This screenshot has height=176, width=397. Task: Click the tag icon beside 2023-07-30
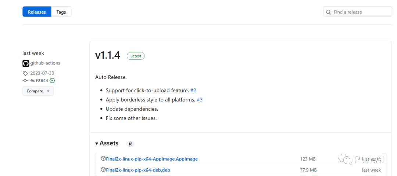pyautogui.click(x=25, y=73)
